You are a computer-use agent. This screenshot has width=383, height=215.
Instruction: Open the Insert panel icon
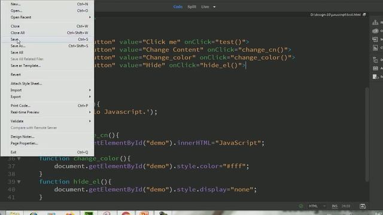click(x=375, y=39)
